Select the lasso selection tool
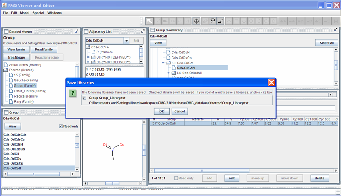Viewport: 341px width, 196px height. (212, 21)
